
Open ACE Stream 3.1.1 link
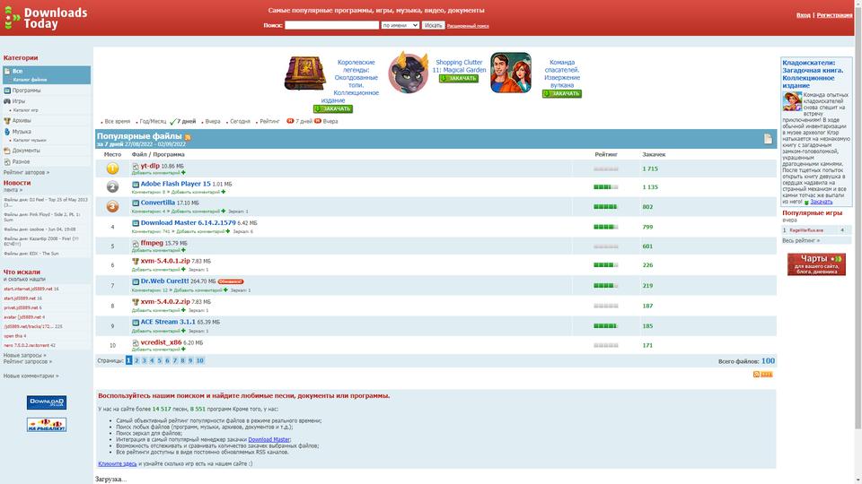[x=168, y=322]
